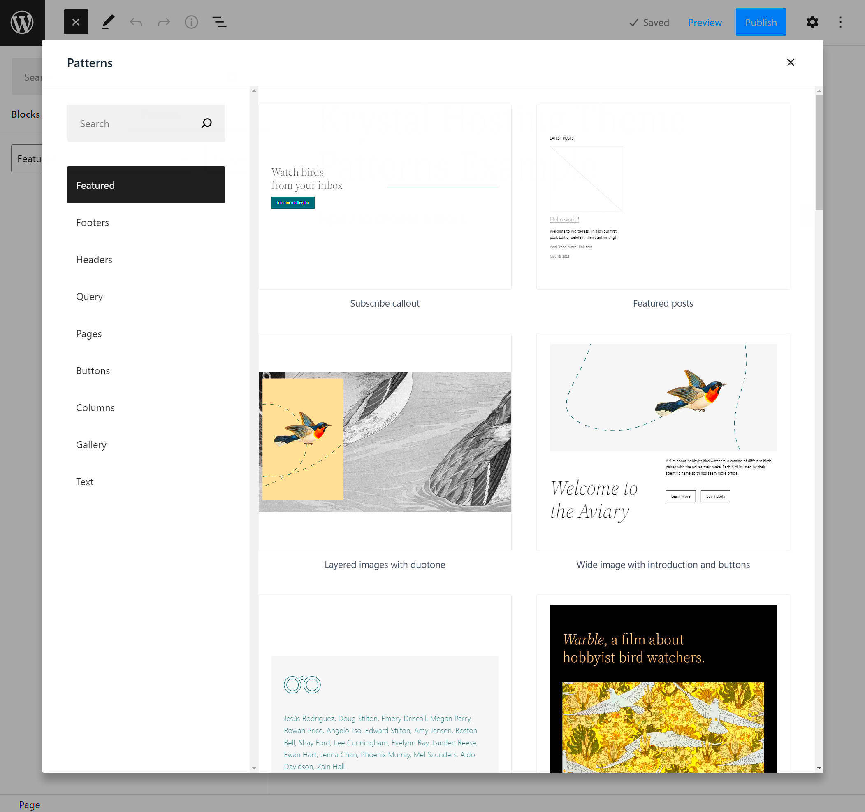Click the Patterns search input field
Image resolution: width=865 pixels, height=812 pixels.
click(146, 123)
